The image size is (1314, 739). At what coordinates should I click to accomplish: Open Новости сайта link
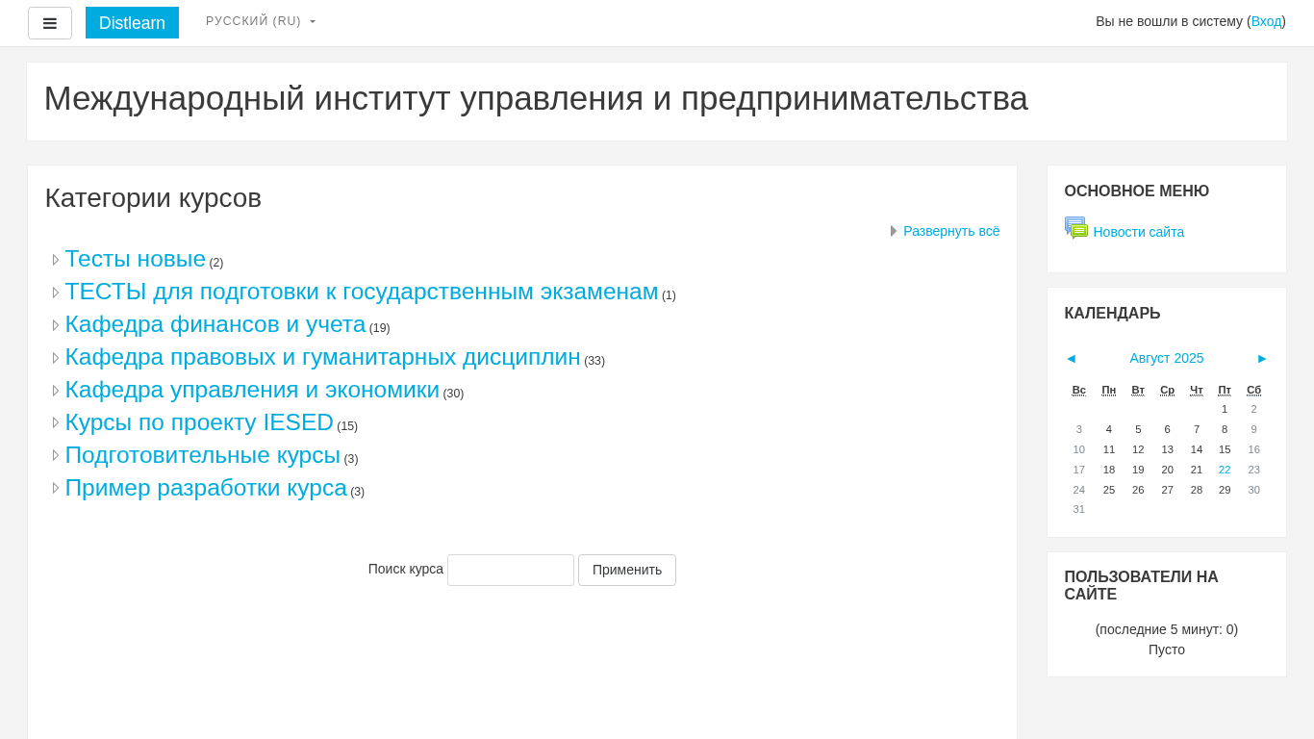(x=1139, y=232)
